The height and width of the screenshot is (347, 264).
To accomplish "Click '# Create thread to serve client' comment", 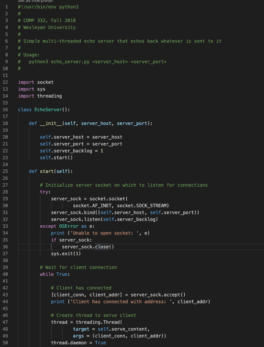I will point(94,315).
